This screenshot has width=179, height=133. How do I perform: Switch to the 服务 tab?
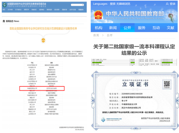pos(142,28)
